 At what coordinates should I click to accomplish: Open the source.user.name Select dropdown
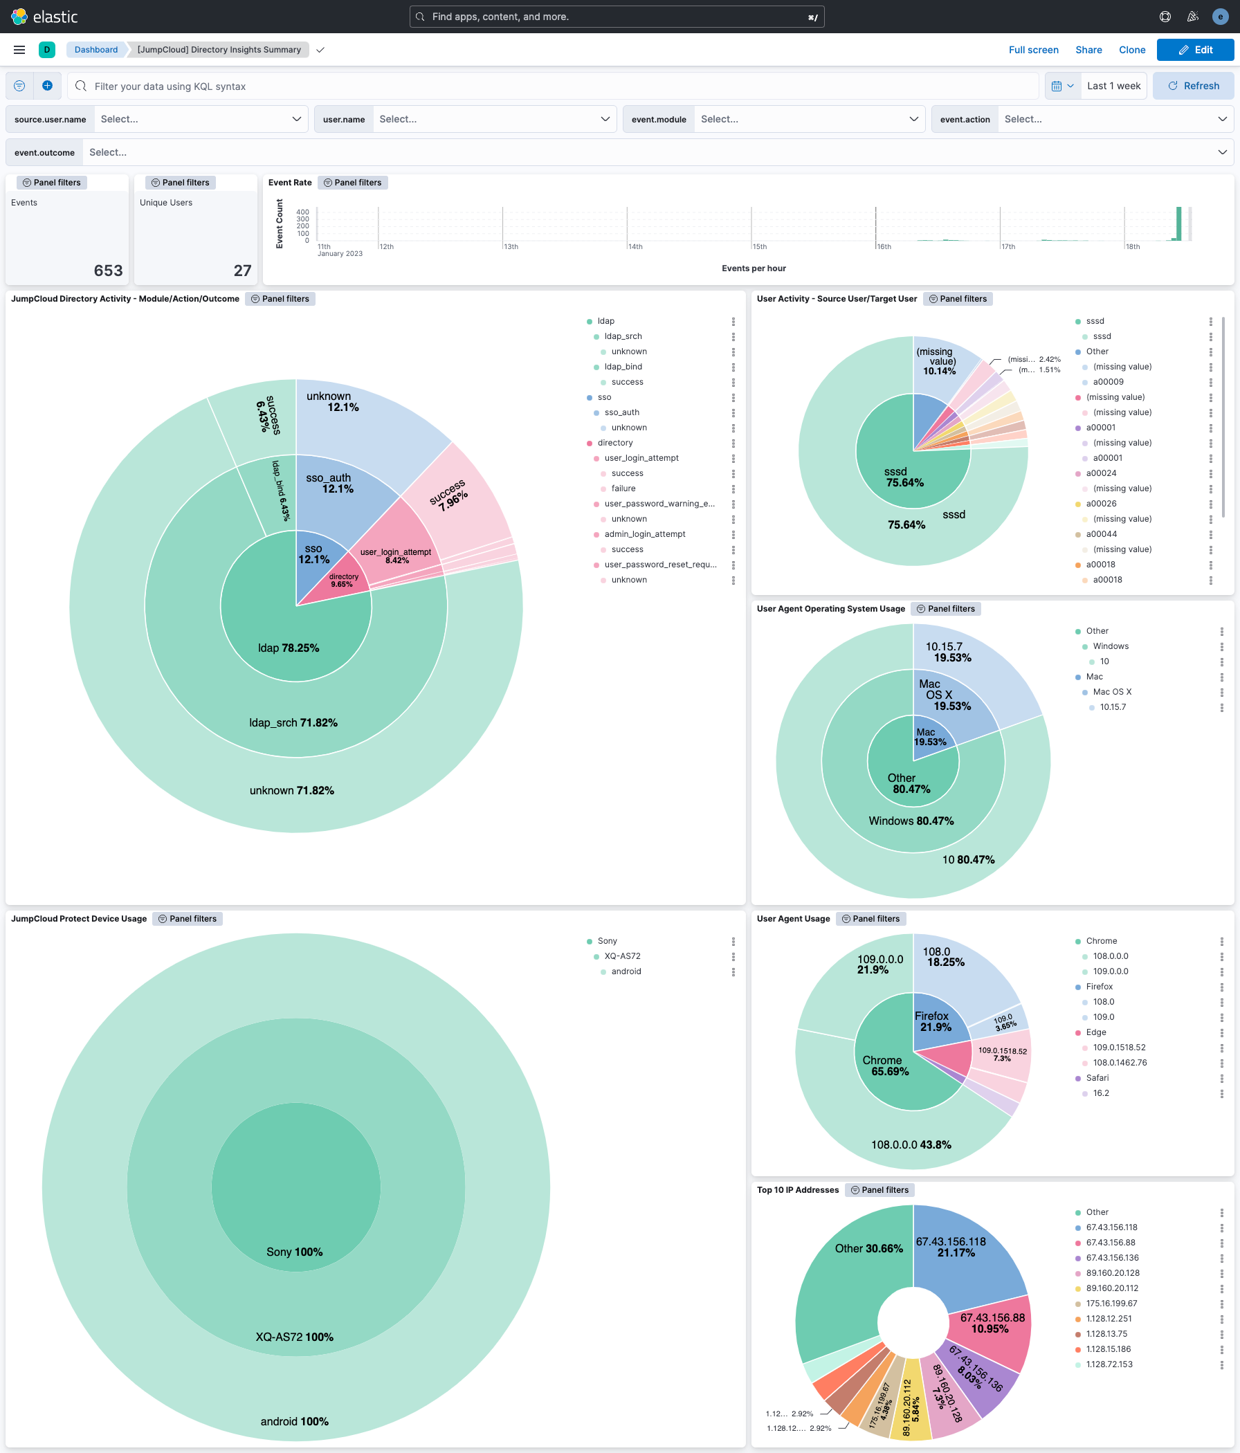point(201,118)
